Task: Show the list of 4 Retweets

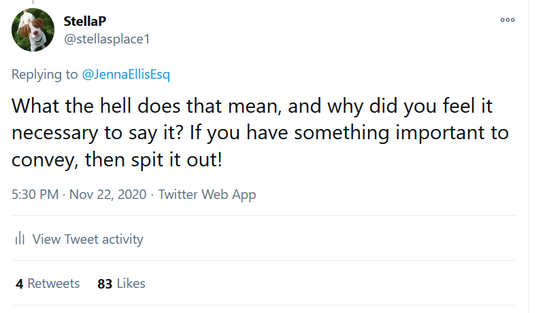Action: point(48,283)
